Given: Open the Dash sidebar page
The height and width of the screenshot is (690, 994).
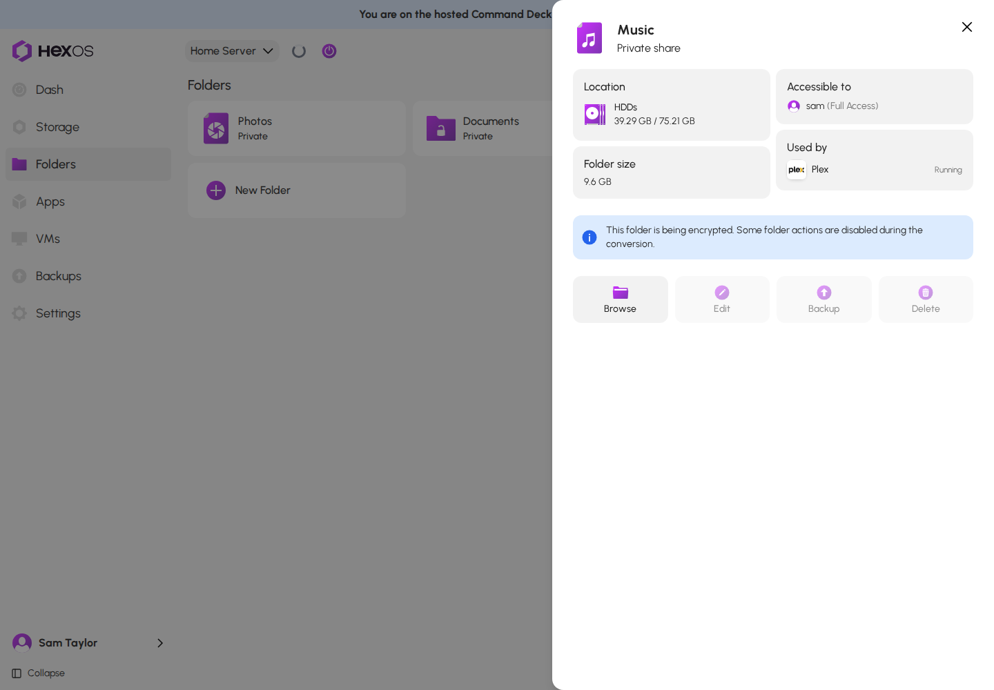Looking at the screenshot, I should 88,90.
